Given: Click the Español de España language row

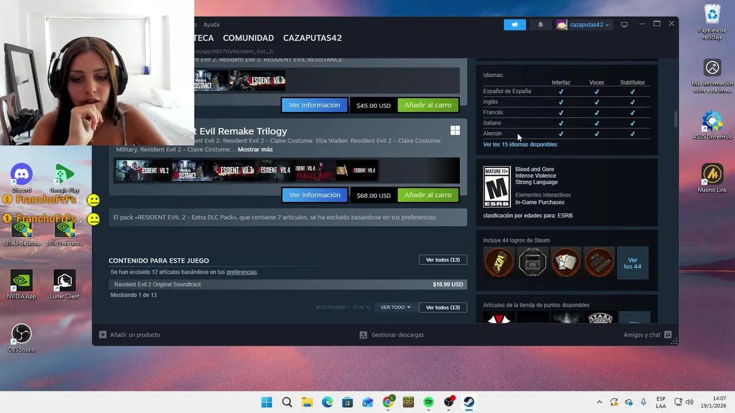Looking at the screenshot, I should pyautogui.click(x=567, y=91).
